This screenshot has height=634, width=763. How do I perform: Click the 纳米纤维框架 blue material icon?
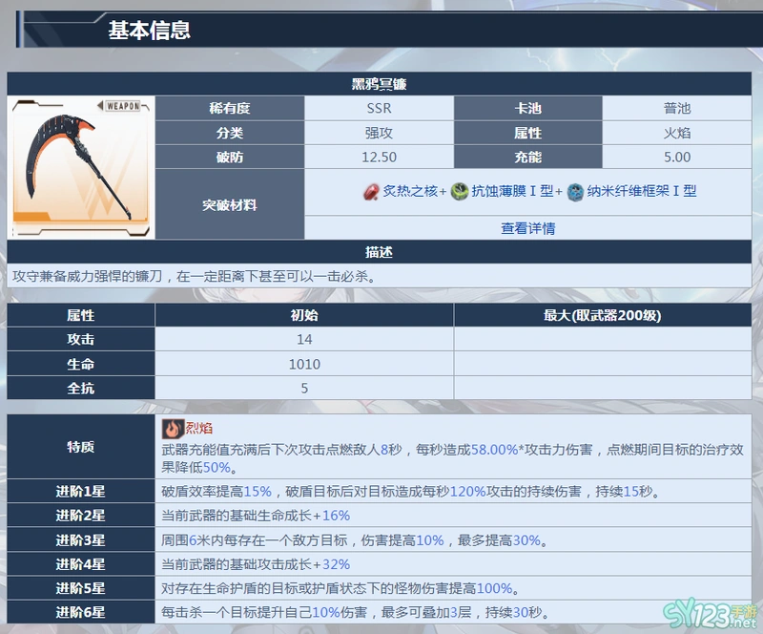575,192
